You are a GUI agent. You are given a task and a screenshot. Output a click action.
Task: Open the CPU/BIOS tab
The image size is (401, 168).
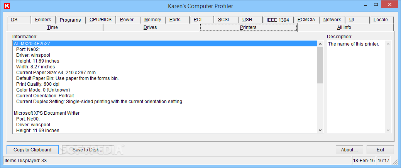point(100,20)
